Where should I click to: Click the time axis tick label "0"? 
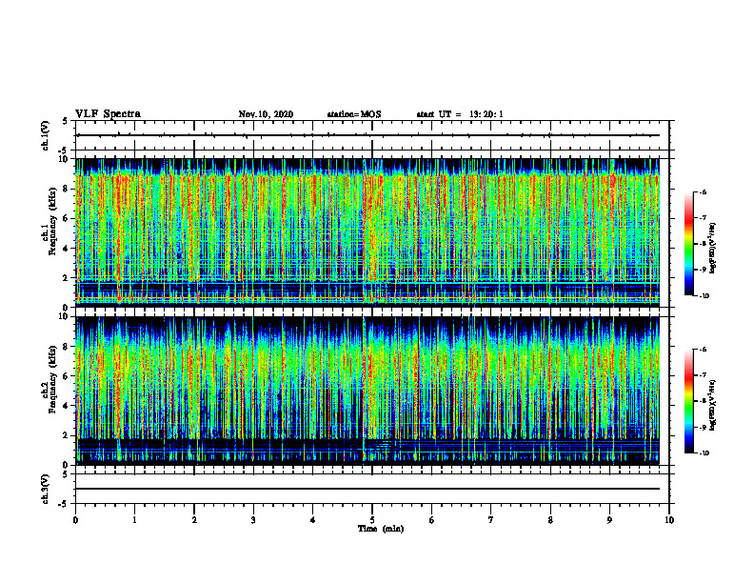(x=75, y=520)
